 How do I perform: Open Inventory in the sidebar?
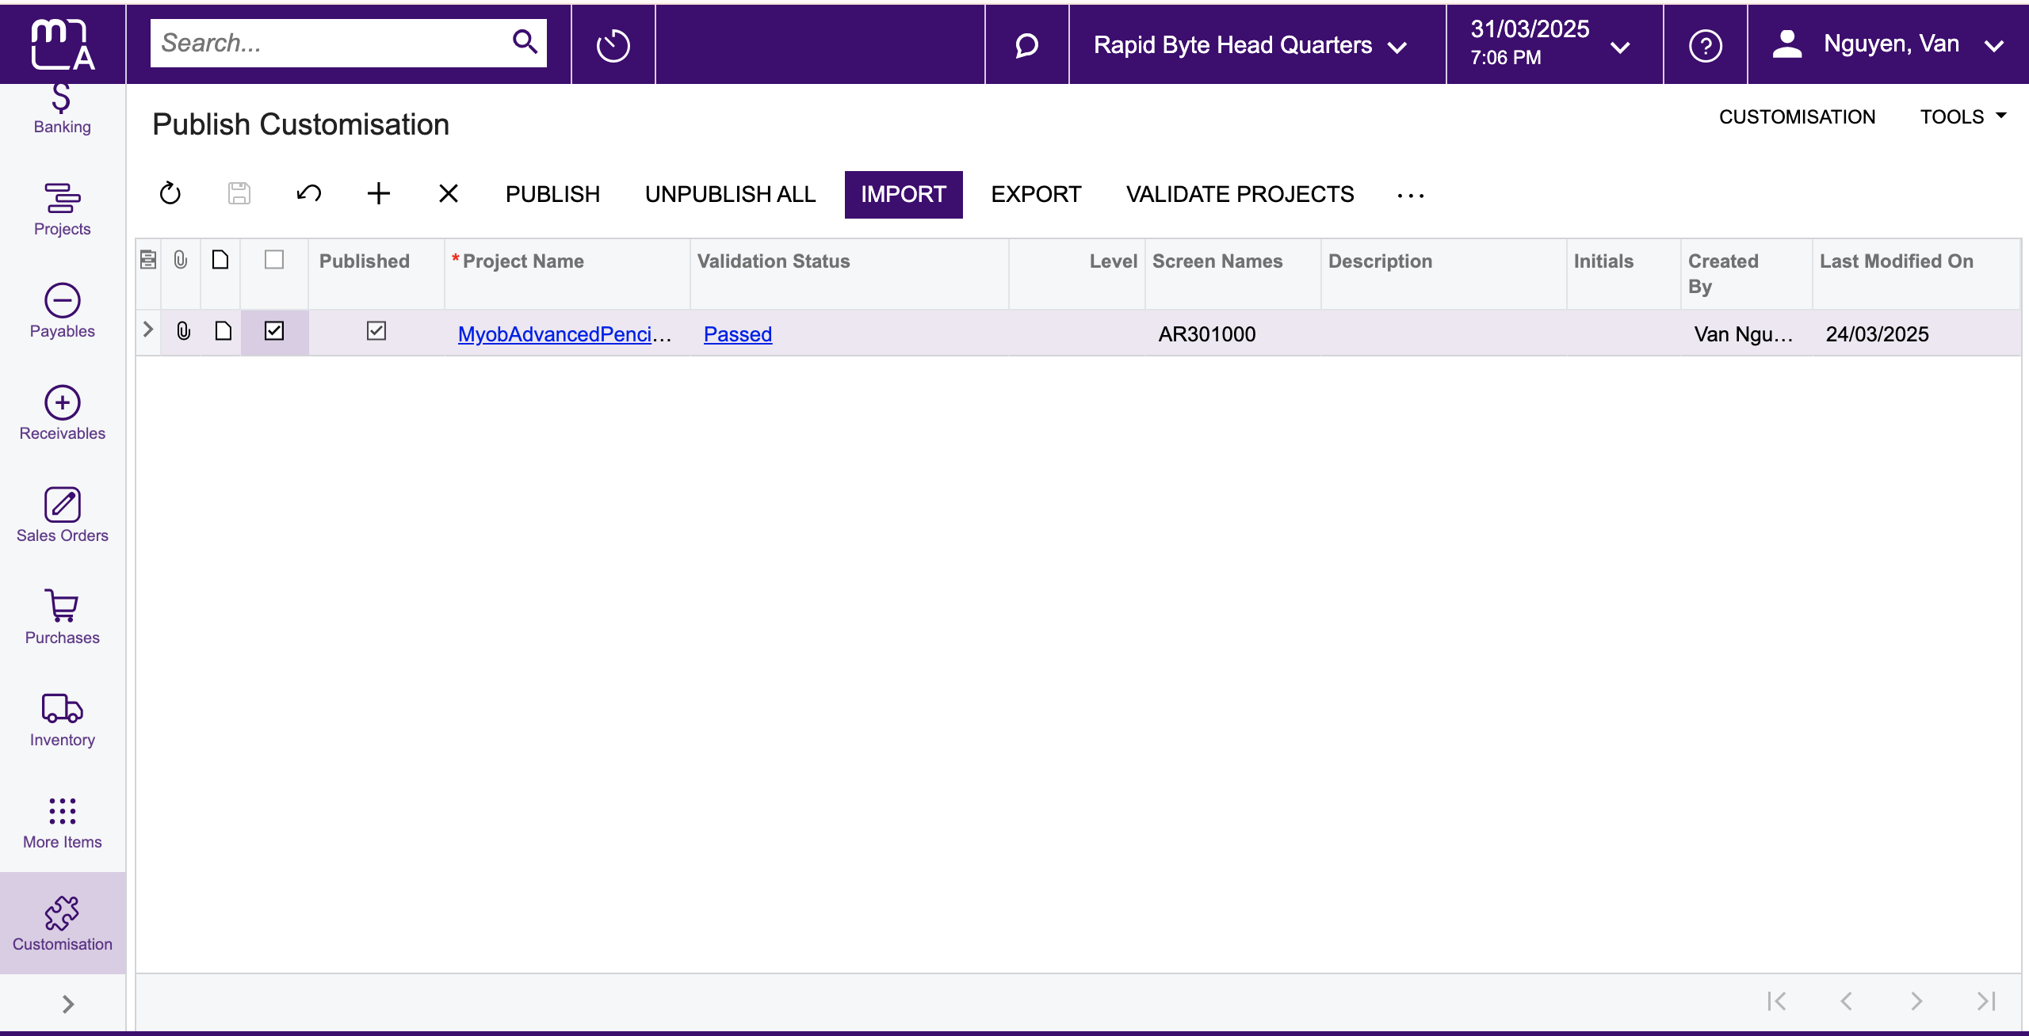click(63, 721)
